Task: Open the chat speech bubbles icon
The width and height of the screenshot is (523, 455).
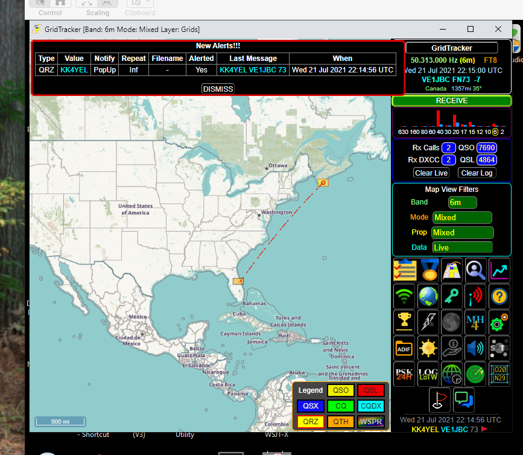Action: pos(464,400)
